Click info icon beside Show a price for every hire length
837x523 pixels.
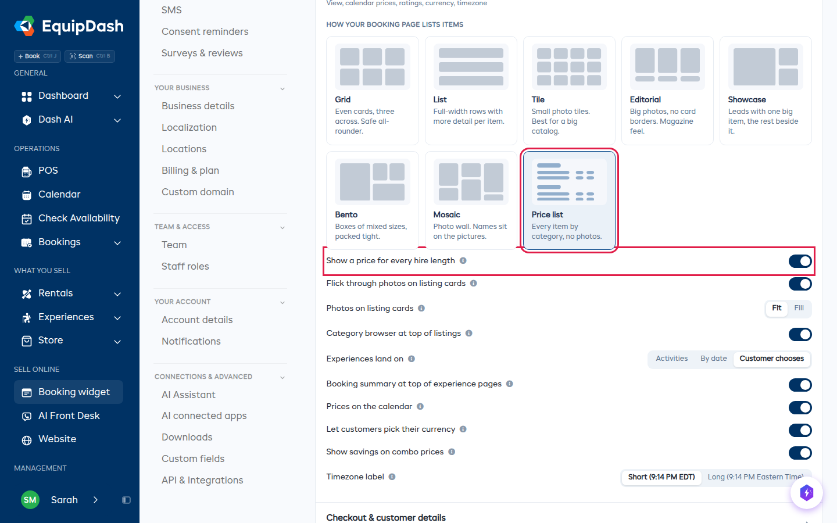pyautogui.click(x=463, y=260)
